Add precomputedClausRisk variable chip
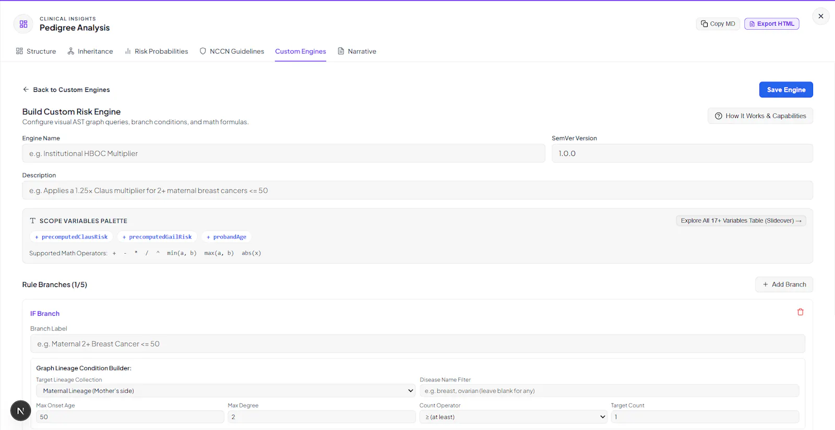 click(71, 237)
